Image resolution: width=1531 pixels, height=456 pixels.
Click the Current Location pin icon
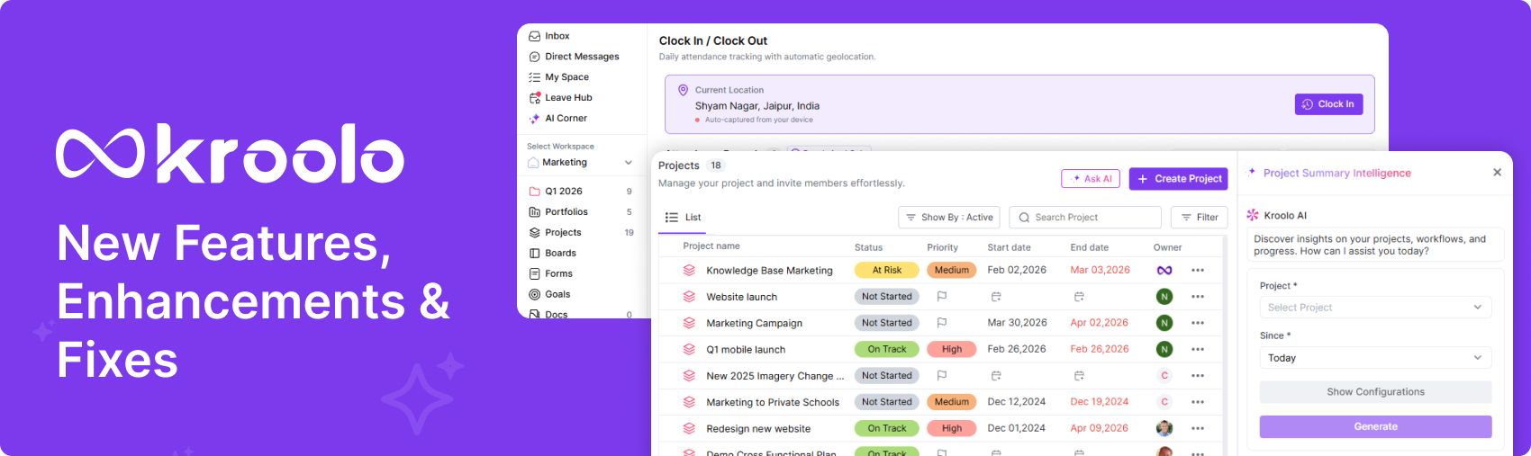[x=683, y=90]
